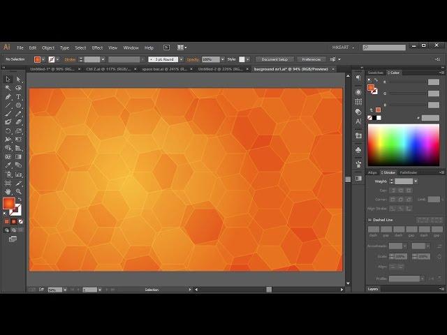Select the Lasso tool
The height and width of the screenshot is (335, 447).
19,88
